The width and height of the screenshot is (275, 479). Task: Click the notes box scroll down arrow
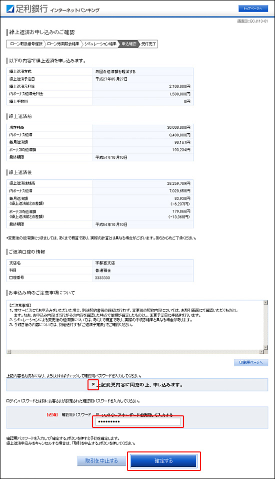265,347
